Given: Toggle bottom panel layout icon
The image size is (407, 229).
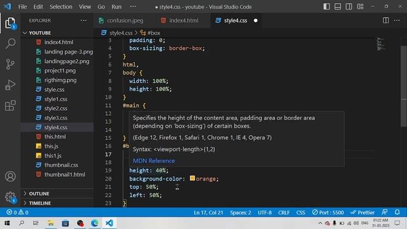Looking at the screenshot, I should pyautogui.click(x=338, y=6).
